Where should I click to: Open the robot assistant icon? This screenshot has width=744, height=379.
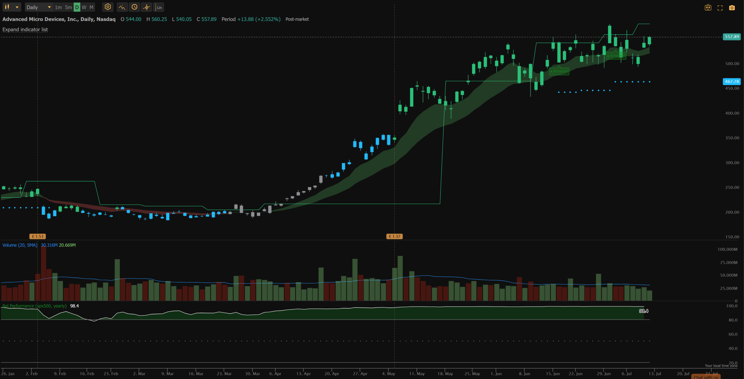(x=708, y=8)
